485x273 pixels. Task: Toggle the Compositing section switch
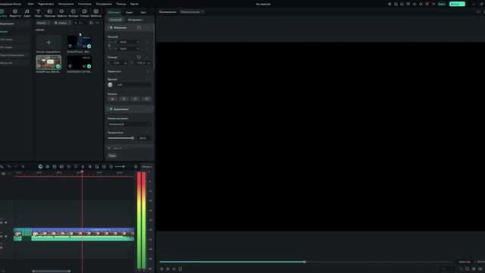click(110, 109)
